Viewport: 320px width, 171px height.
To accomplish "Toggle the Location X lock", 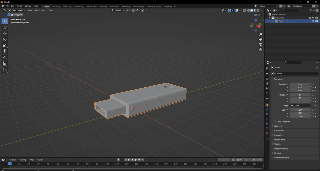I will (312, 84).
